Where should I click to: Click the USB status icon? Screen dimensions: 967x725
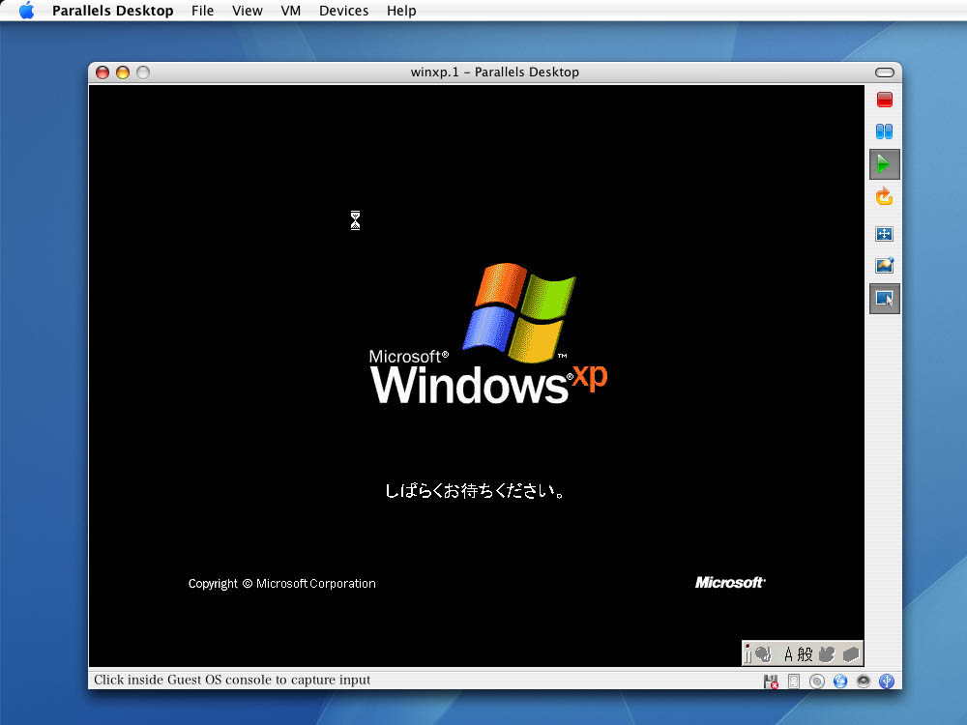[x=886, y=681]
